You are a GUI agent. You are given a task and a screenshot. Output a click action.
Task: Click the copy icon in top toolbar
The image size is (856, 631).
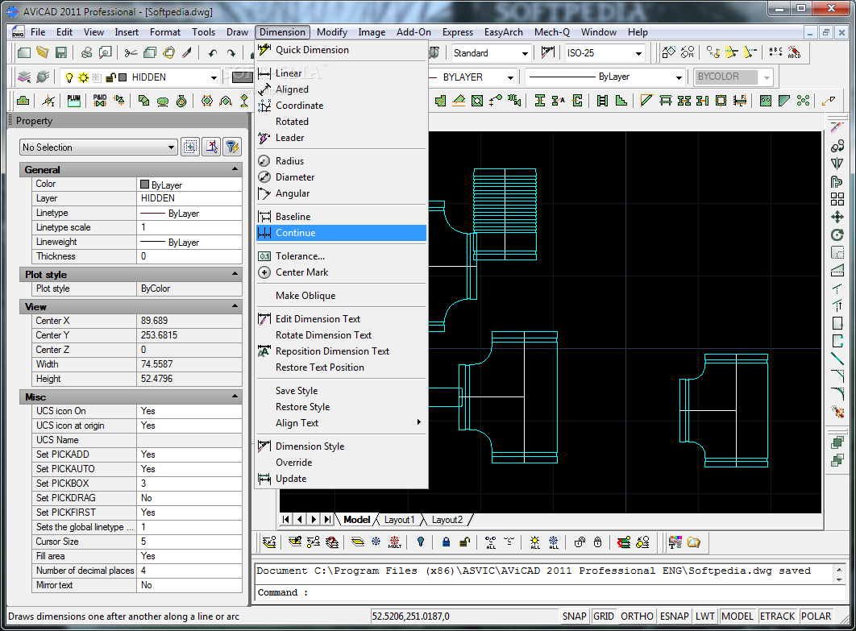coord(150,53)
